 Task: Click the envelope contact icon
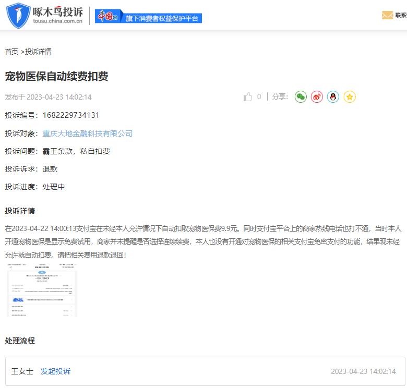pos(387,15)
